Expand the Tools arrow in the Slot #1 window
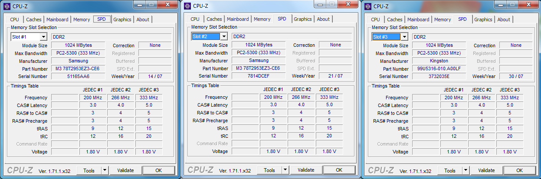This screenshot has height=179, width=541. pyautogui.click(x=105, y=170)
